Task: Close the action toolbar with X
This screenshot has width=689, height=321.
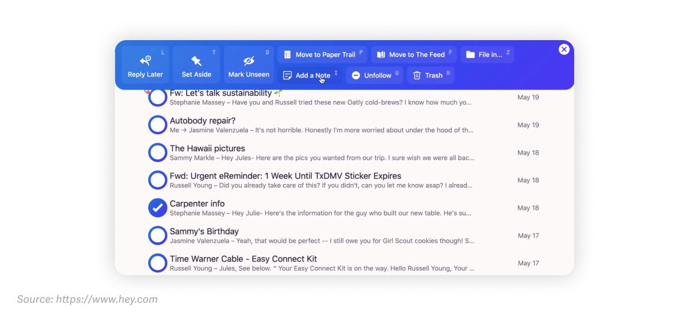Action: click(x=564, y=49)
